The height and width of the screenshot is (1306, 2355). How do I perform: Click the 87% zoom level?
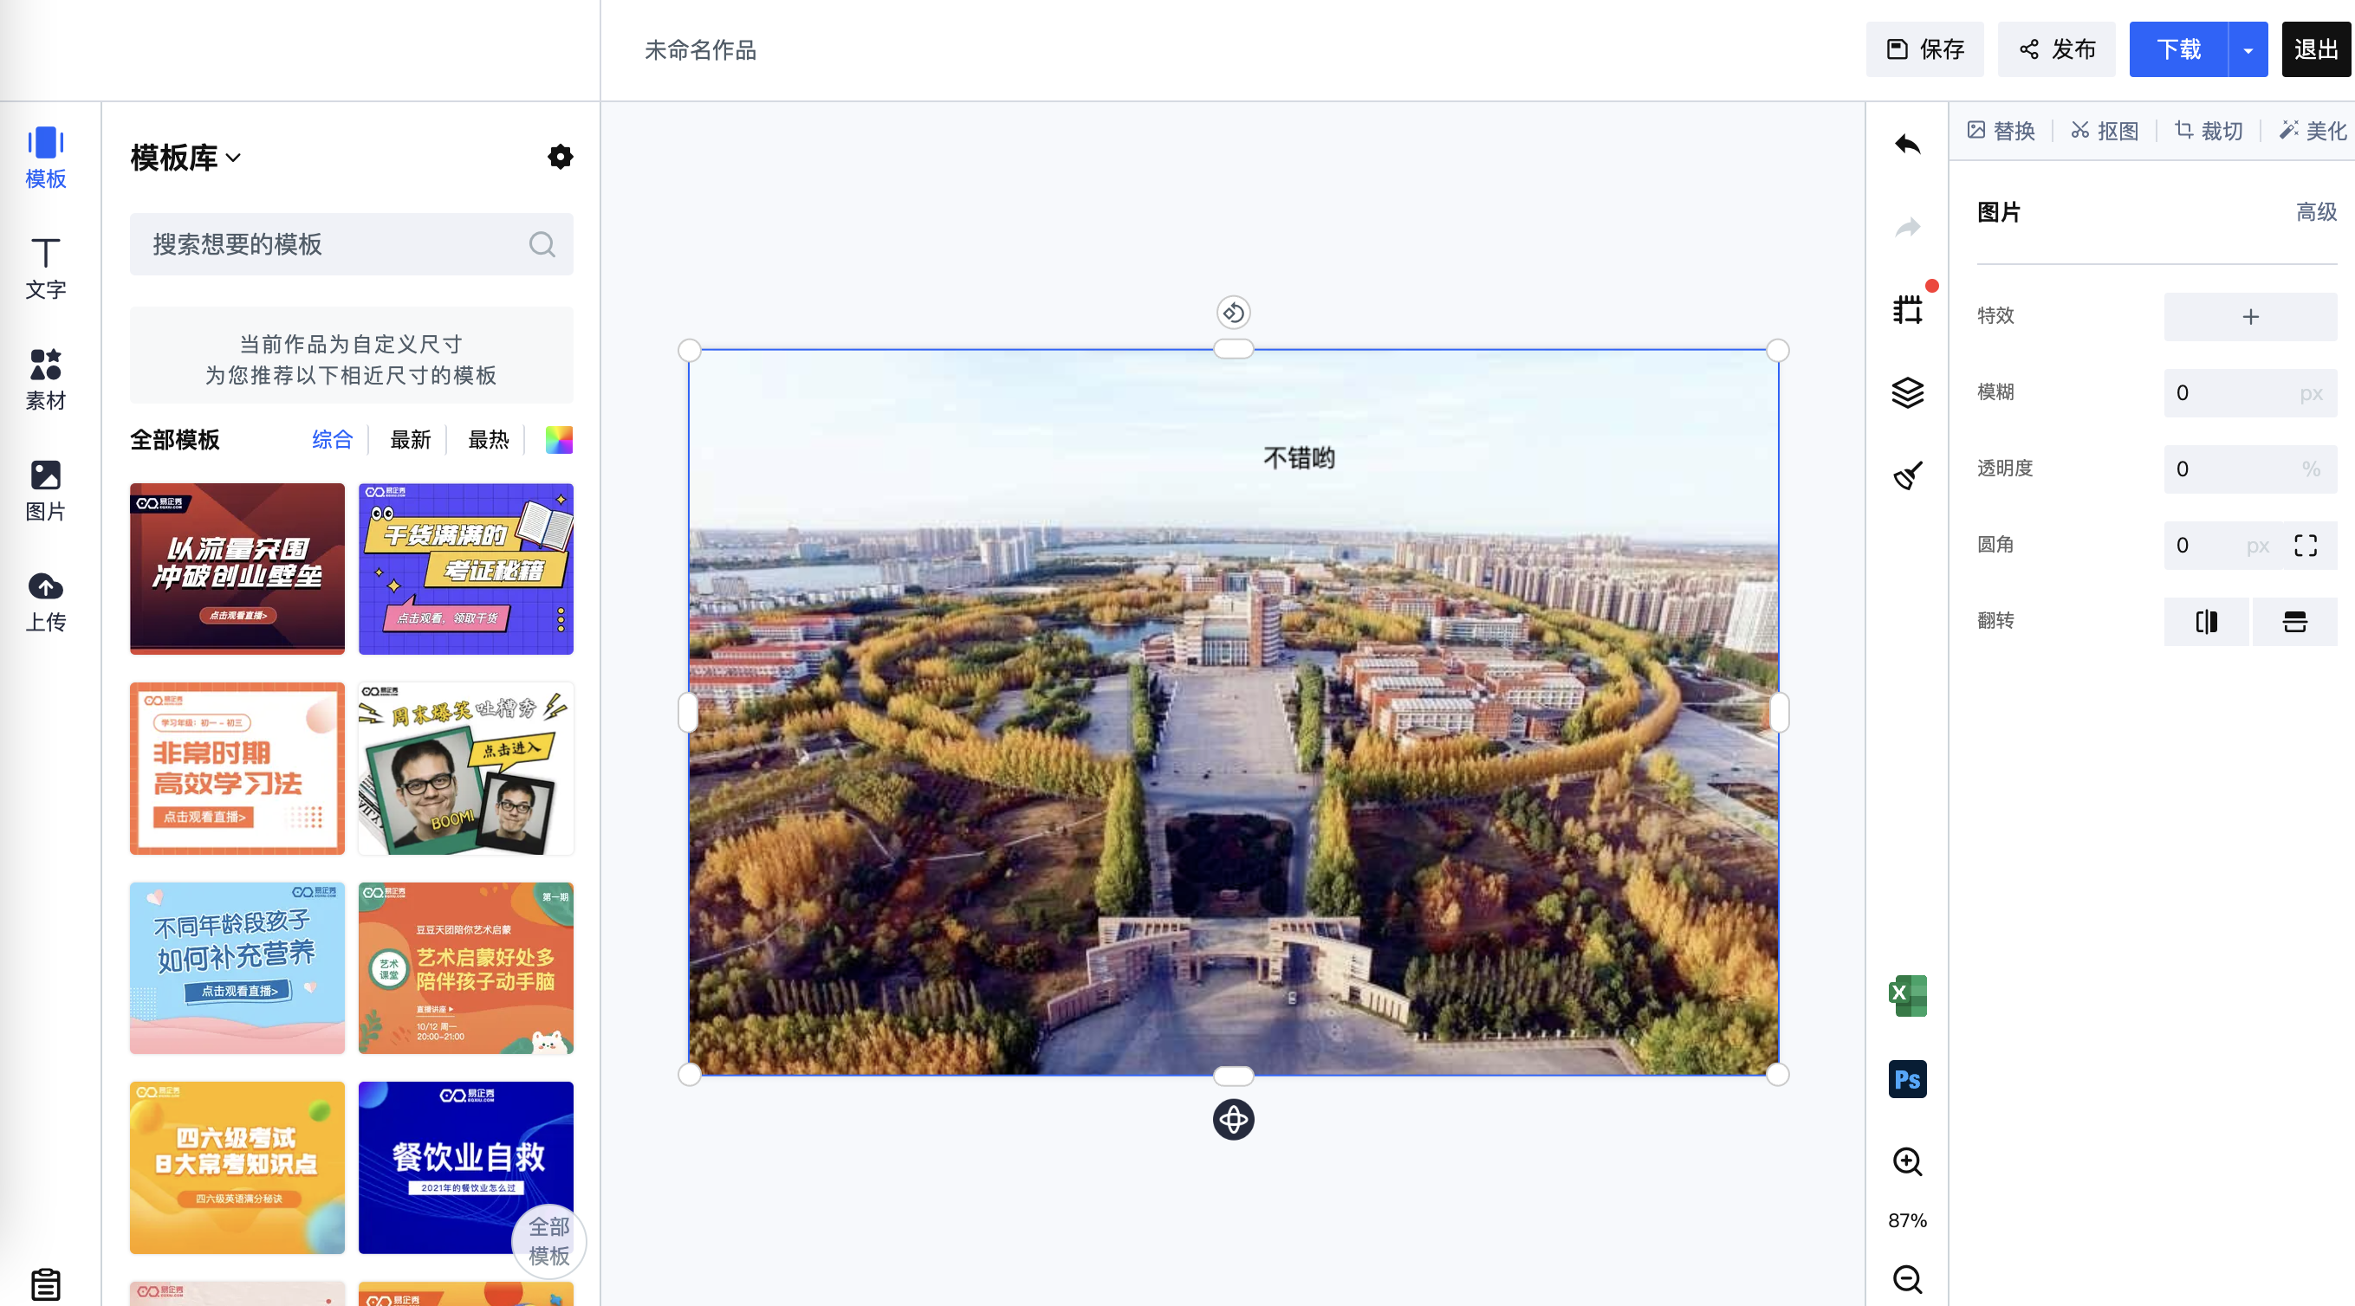pyautogui.click(x=1907, y=1221)
